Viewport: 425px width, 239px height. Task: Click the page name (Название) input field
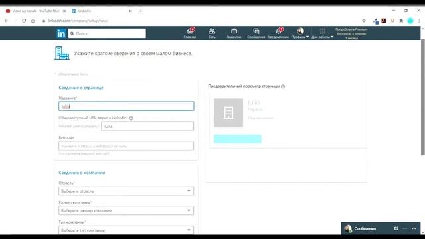(126, 106)
